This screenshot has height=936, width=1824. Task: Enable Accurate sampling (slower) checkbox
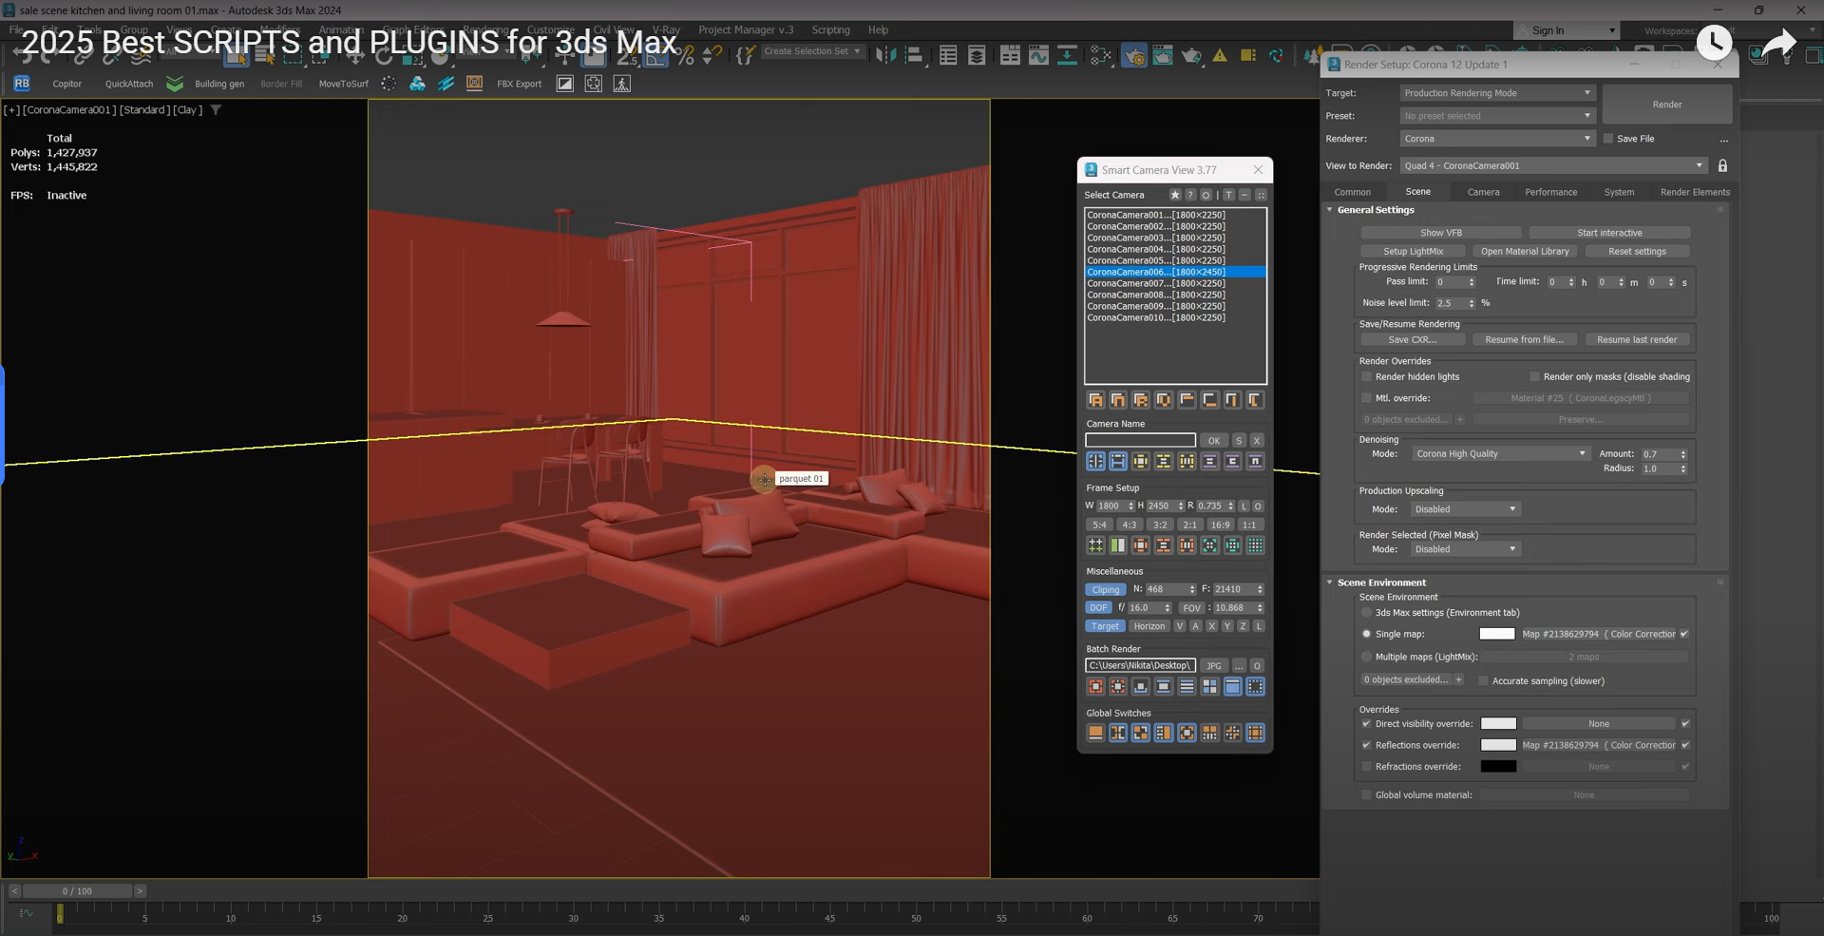point(1483,680)
